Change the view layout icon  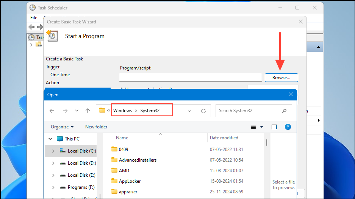253,127
